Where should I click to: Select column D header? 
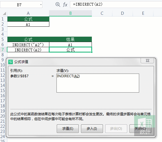click(122, 13)
